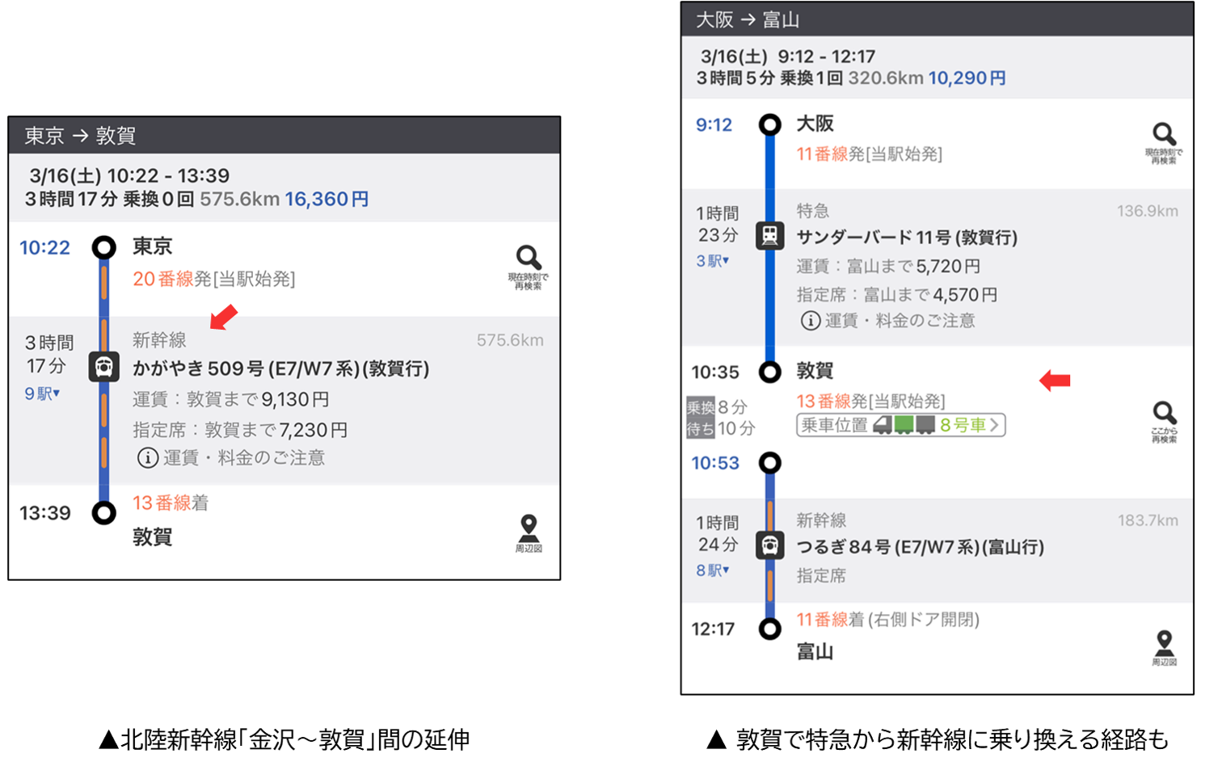Tap the re-search magnifier beside 大阪 station
This screenshot has width=1222, height=766.
pos(1164,144)
